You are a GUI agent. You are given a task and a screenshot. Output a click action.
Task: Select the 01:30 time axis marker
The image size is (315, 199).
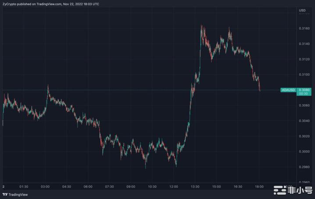point(24,186)
